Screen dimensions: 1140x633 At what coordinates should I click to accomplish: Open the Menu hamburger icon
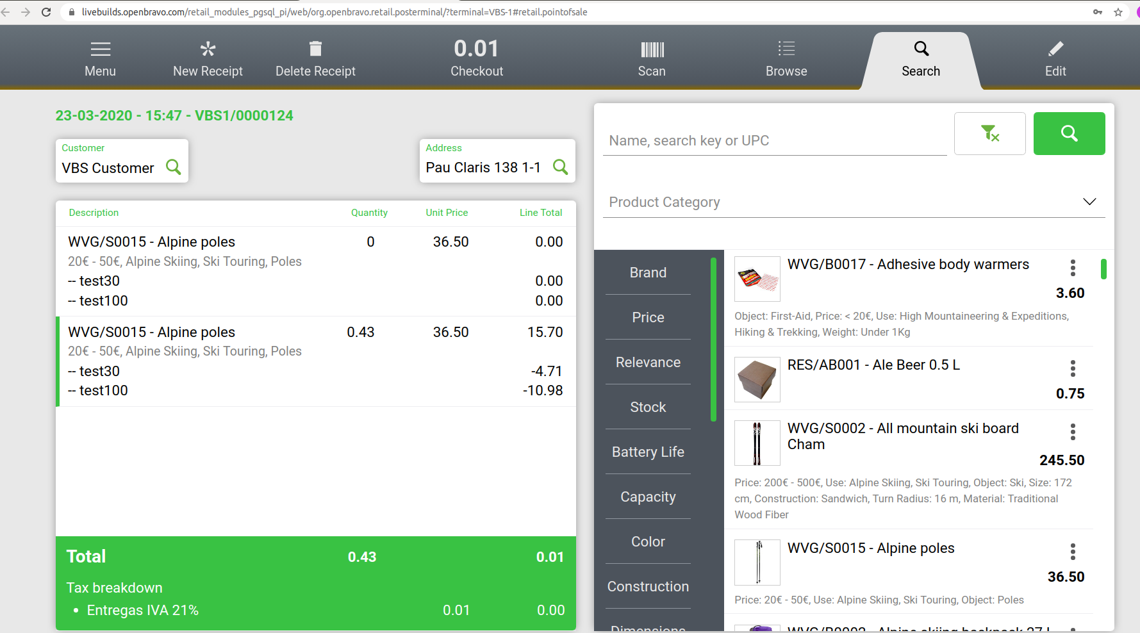[x=101, y=49]
